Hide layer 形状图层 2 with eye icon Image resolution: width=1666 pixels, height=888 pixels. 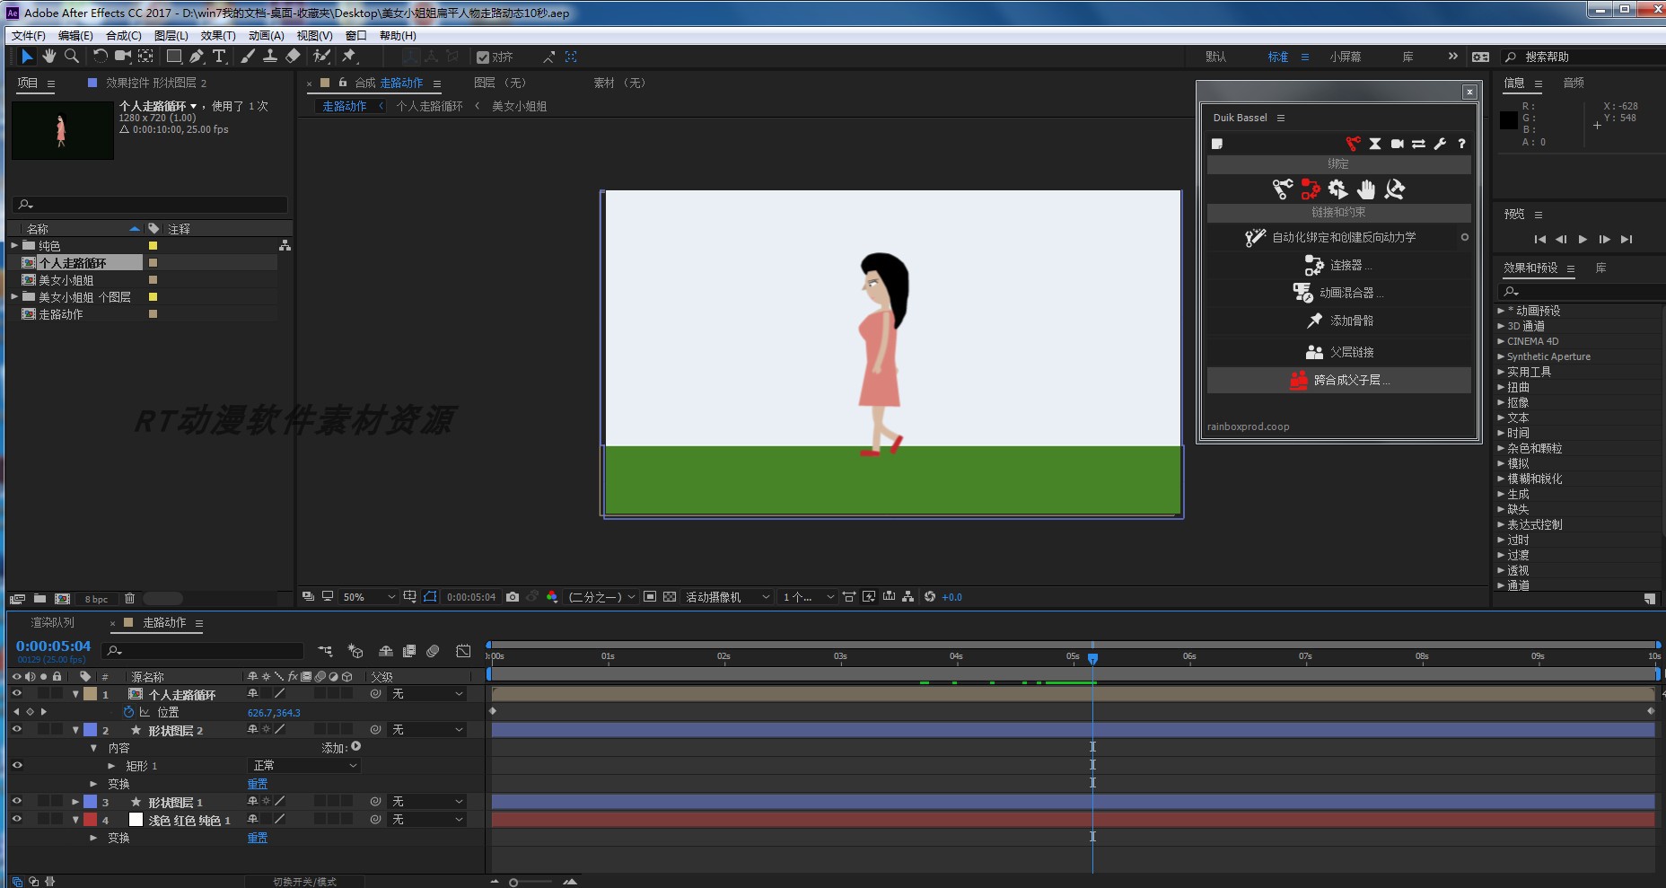pyautogui.click(x=16, y=730)
